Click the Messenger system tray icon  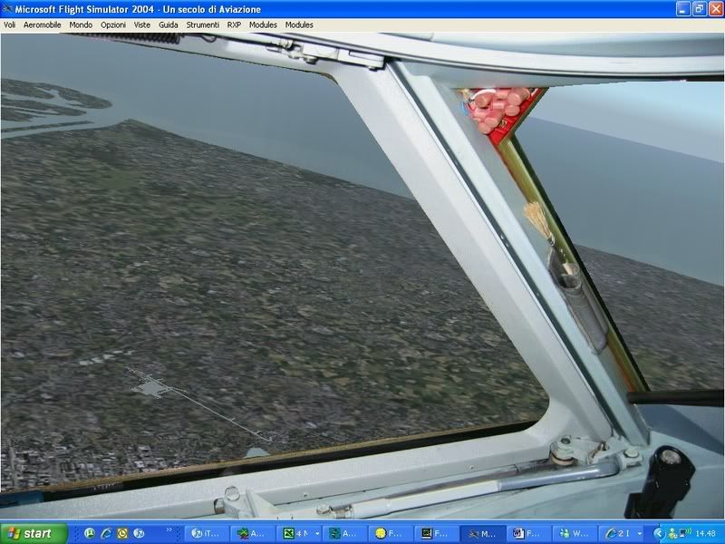(x=673, y=533)
